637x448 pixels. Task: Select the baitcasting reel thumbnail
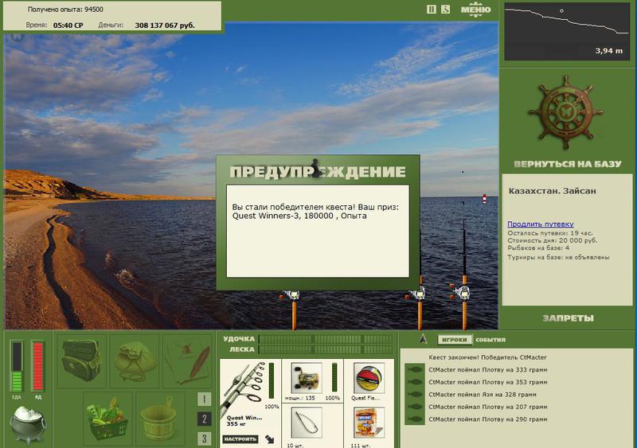(307, 378)
